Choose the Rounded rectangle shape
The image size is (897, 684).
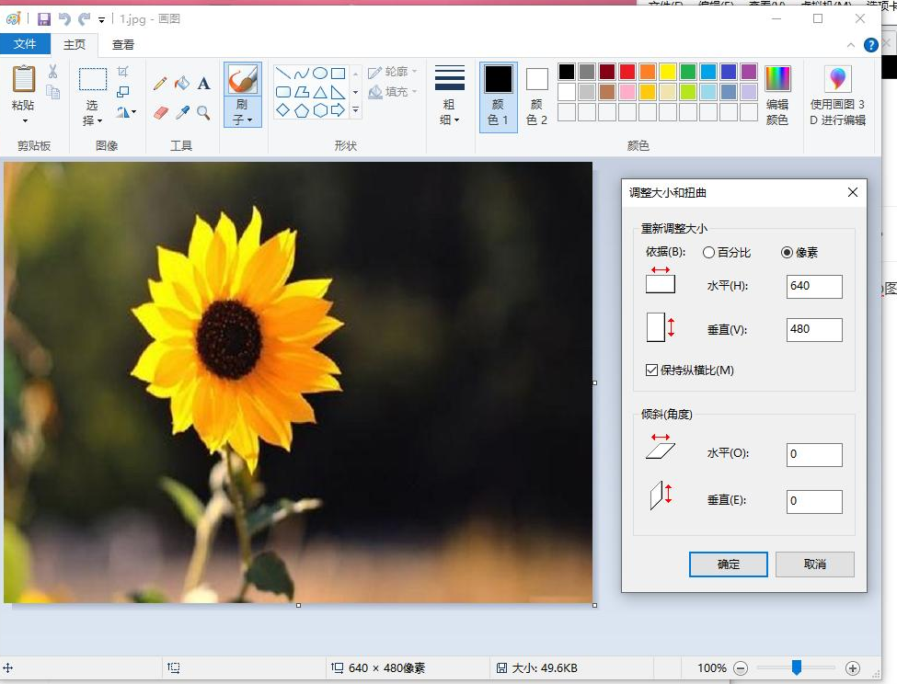point(283,92)
